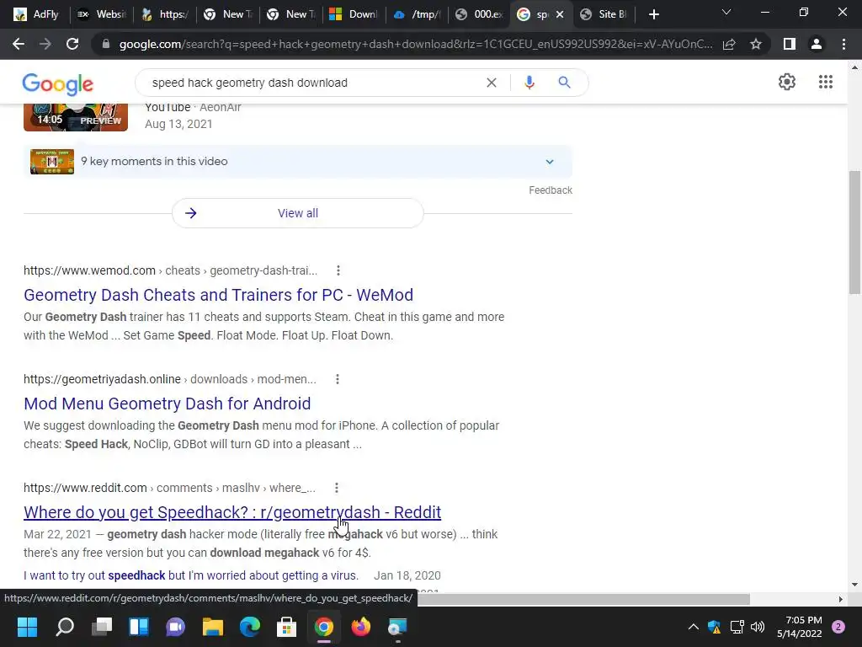
Task: Click the Feedback link
Action: [551, 190]
